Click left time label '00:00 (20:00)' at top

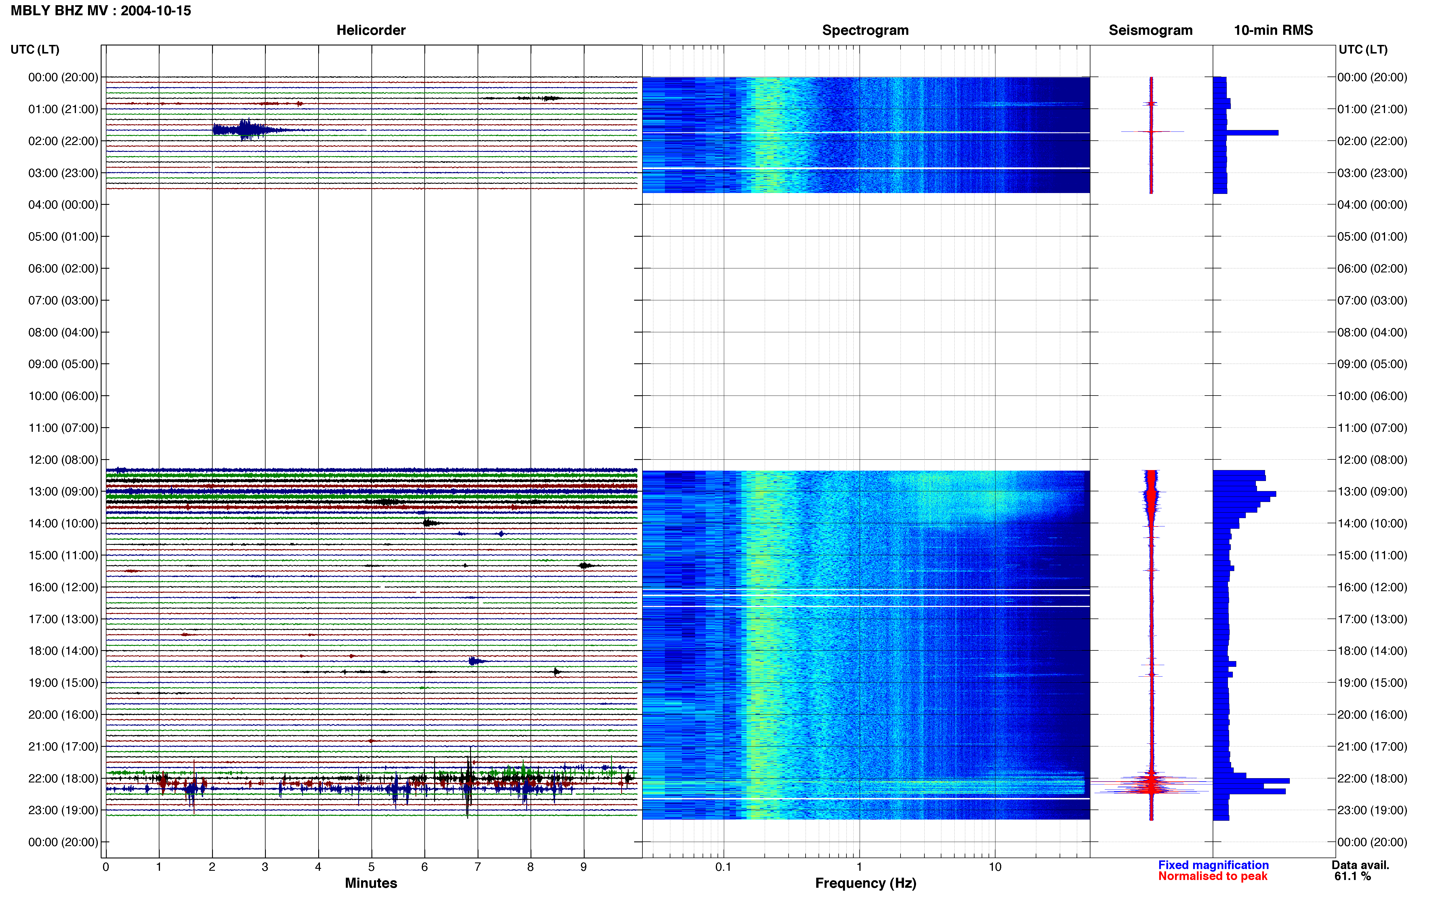[63, 77]
